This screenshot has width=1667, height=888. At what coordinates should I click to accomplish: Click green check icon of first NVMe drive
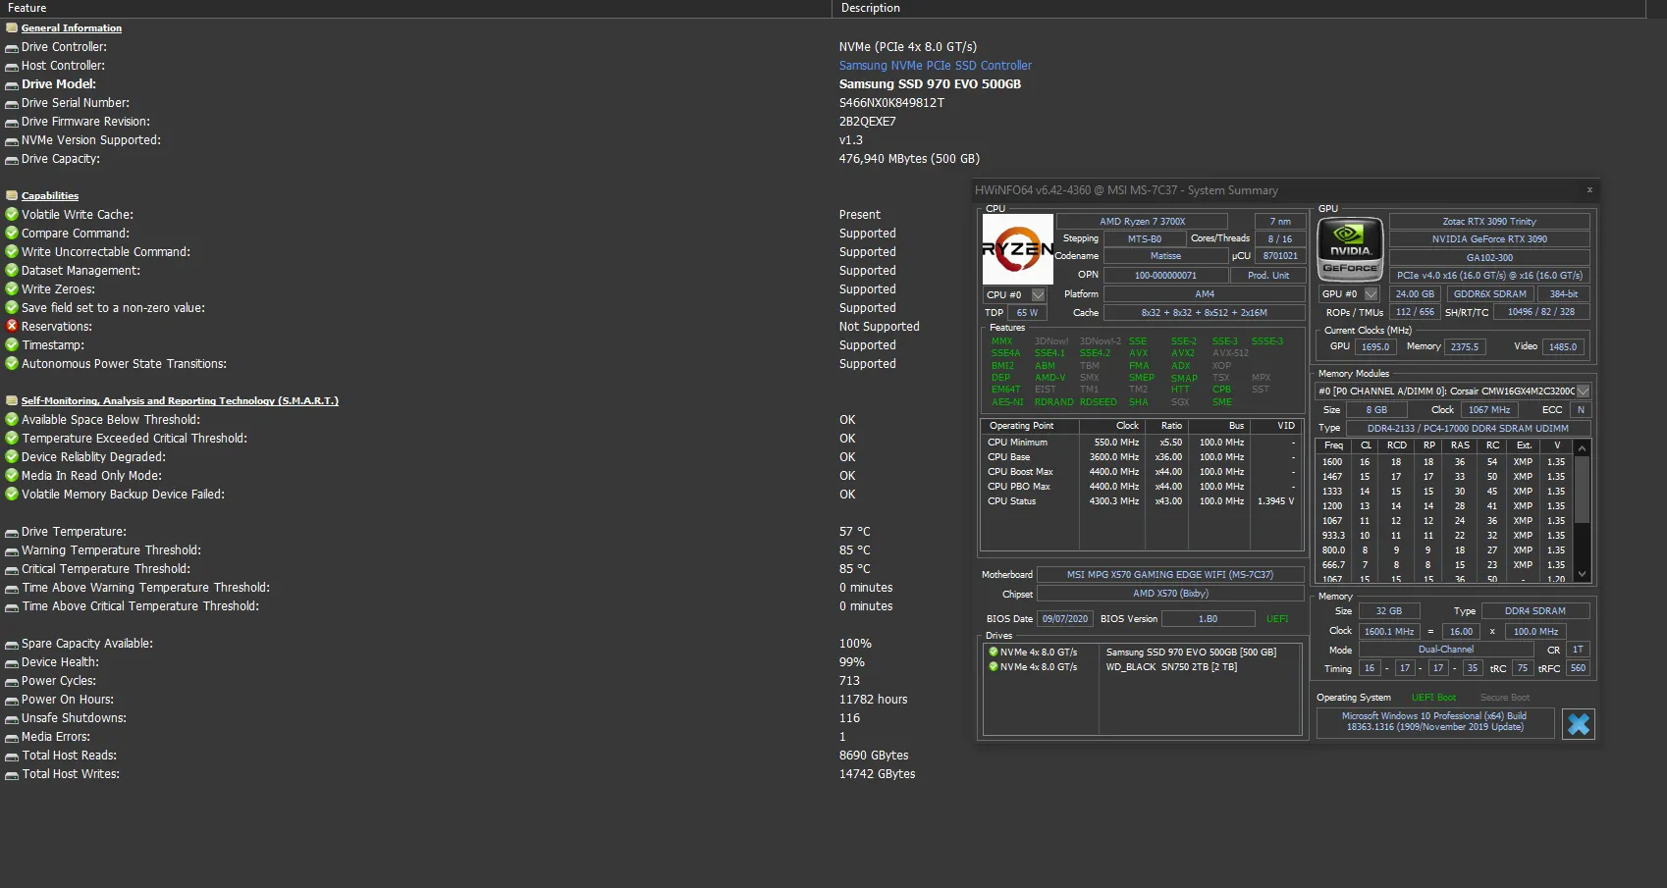click(x=994, y=652)
